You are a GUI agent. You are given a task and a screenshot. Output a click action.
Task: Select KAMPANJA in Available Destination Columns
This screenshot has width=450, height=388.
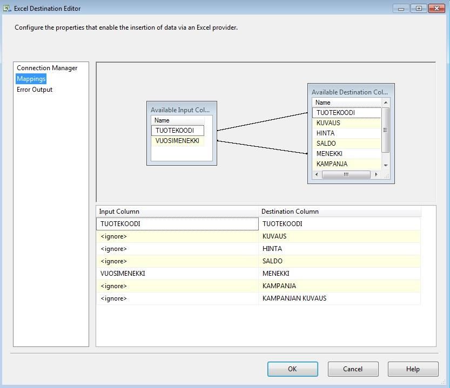[347, 164]
